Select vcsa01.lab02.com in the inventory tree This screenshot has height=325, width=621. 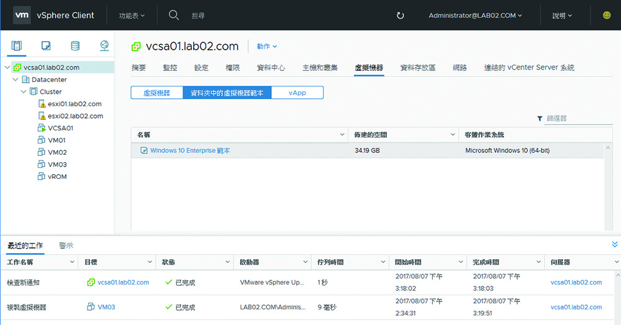[x=52, y=67]
